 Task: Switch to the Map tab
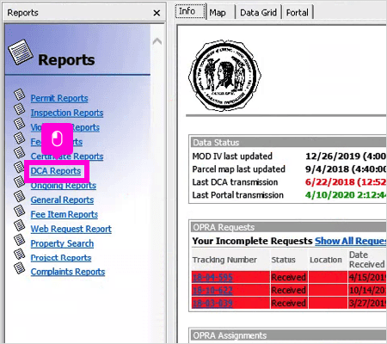(x=218, y=13)
